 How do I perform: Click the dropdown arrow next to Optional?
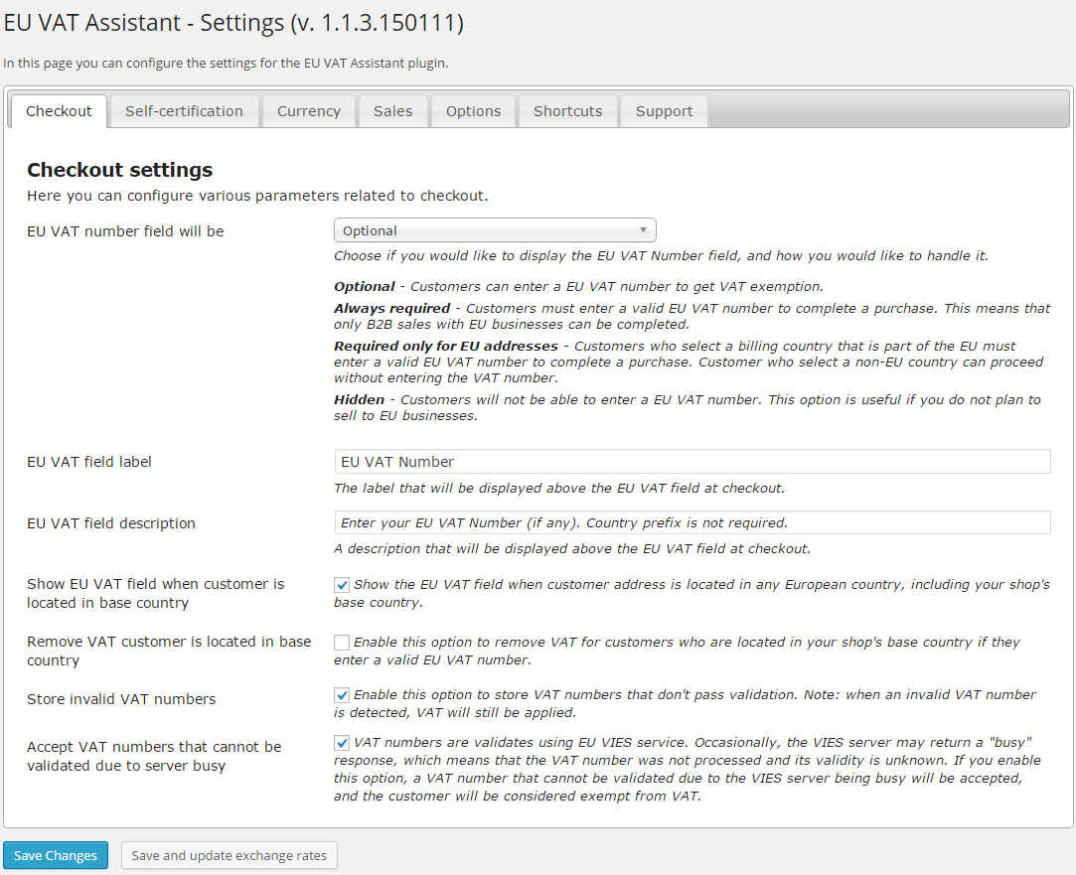tap(644, 230)
